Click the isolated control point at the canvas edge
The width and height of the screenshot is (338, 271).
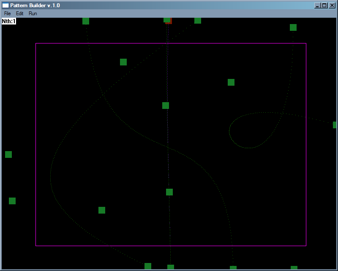334,125
